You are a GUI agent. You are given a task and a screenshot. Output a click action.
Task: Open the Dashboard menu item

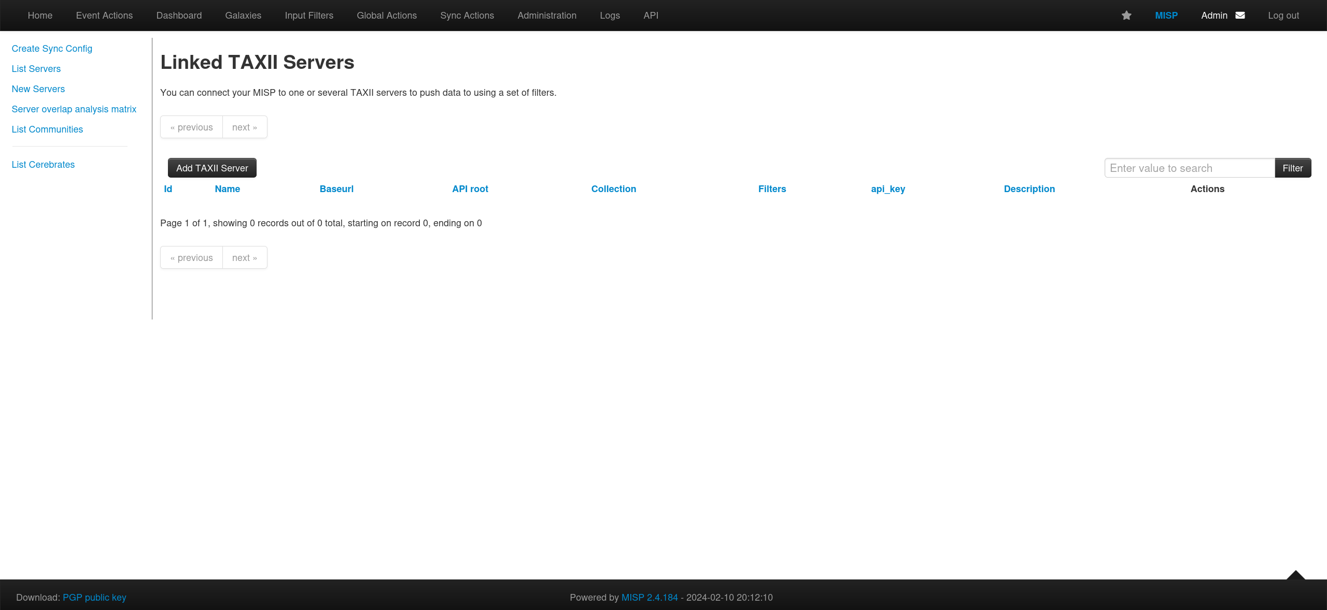coord(179,16)
